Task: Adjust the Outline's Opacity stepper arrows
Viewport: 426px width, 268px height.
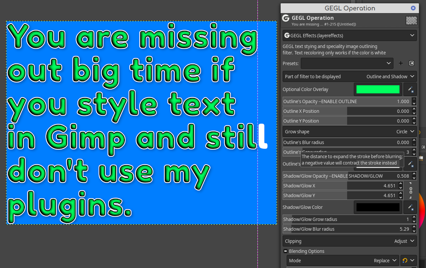Action: 414,101
